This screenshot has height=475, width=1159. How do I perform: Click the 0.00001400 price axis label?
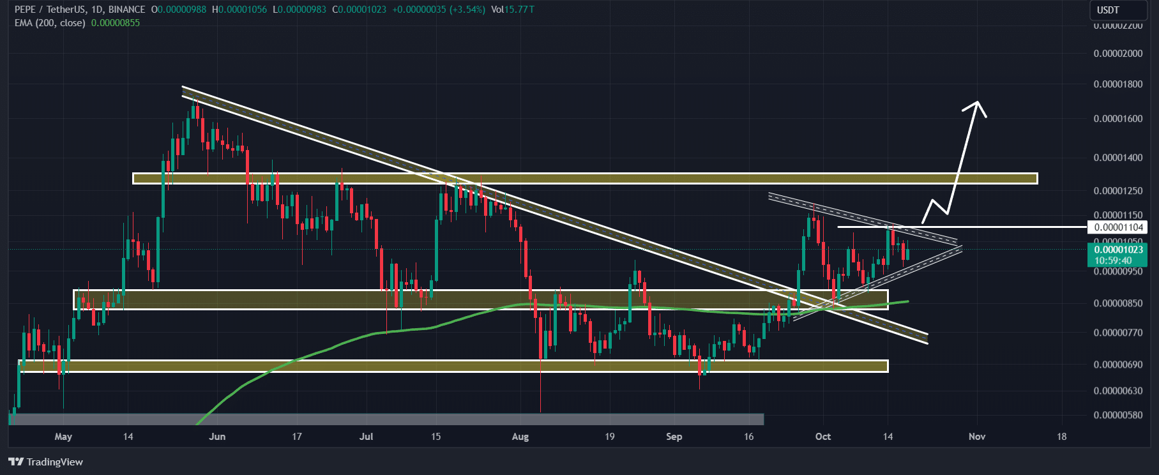click(1118, 158)
